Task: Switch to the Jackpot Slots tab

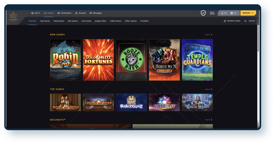Action: (x=101, y=21)
